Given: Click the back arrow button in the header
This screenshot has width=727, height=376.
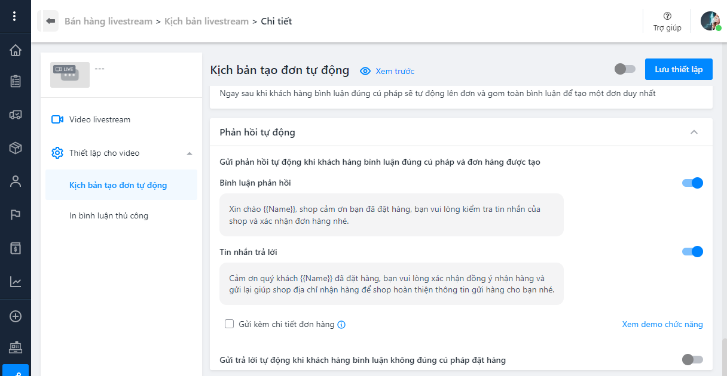Looking at the screenshot, I should click(x=50, y=21).
